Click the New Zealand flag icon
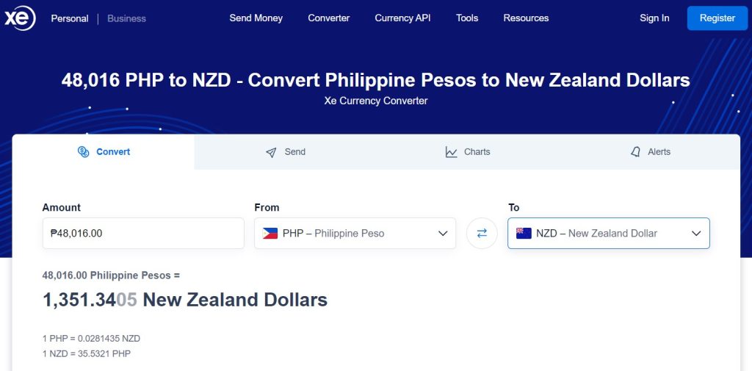Image resolution: width=752 pixels, height=371 pixels. (524, 234)
